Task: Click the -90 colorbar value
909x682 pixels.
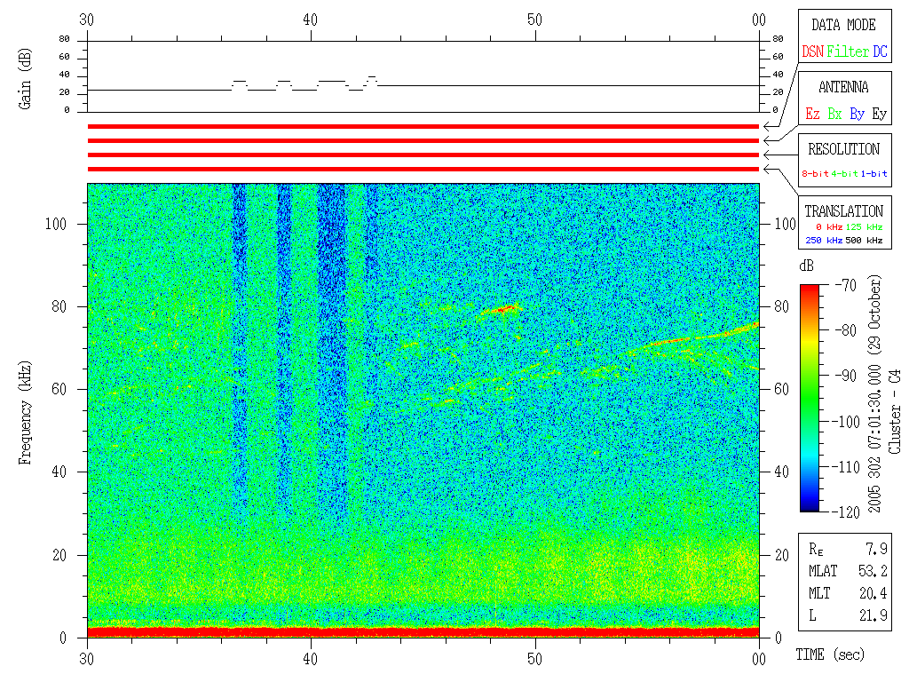Action: pyautogui.click(x=846, y=376)
